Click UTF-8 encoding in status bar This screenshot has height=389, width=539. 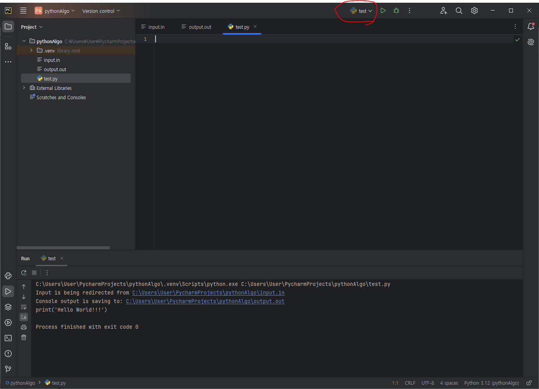pos(428,383)
